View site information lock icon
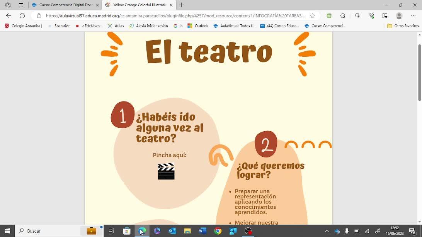 click(x=39, y=16)
